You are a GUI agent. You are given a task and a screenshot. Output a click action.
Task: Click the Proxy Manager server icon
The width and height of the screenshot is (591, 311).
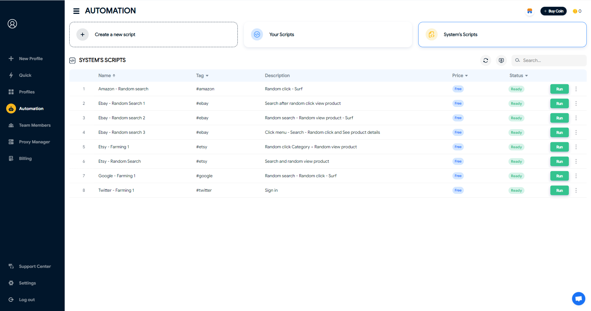click(x=11, y=142)
